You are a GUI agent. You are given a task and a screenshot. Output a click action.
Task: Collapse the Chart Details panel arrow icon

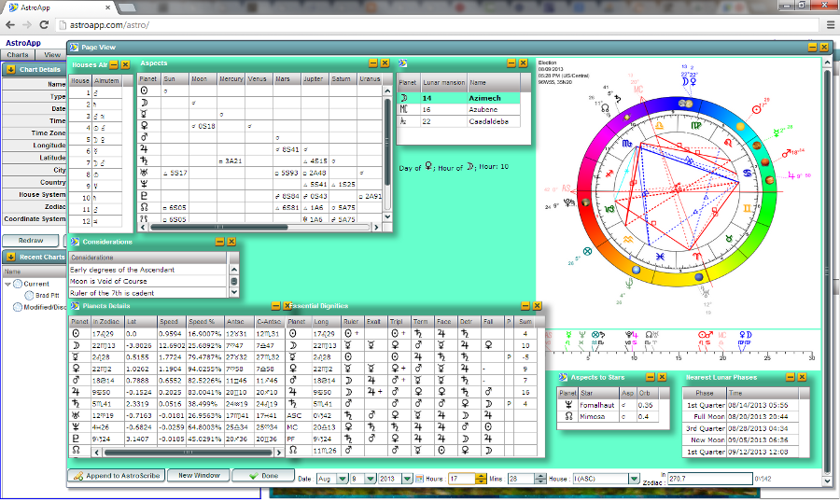pyautogui.click(x=10, y=69)
